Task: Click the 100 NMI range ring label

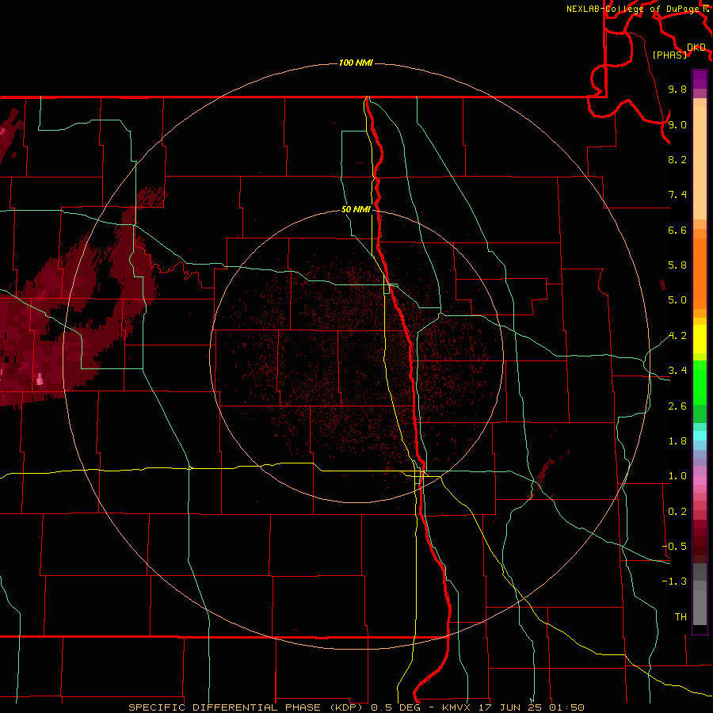Action: coord(356,63)
